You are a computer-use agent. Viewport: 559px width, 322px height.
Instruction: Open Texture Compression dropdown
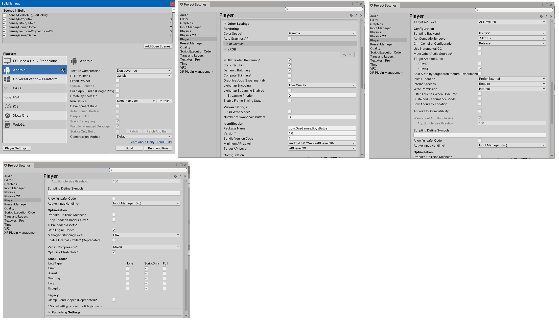click(144, 71)
